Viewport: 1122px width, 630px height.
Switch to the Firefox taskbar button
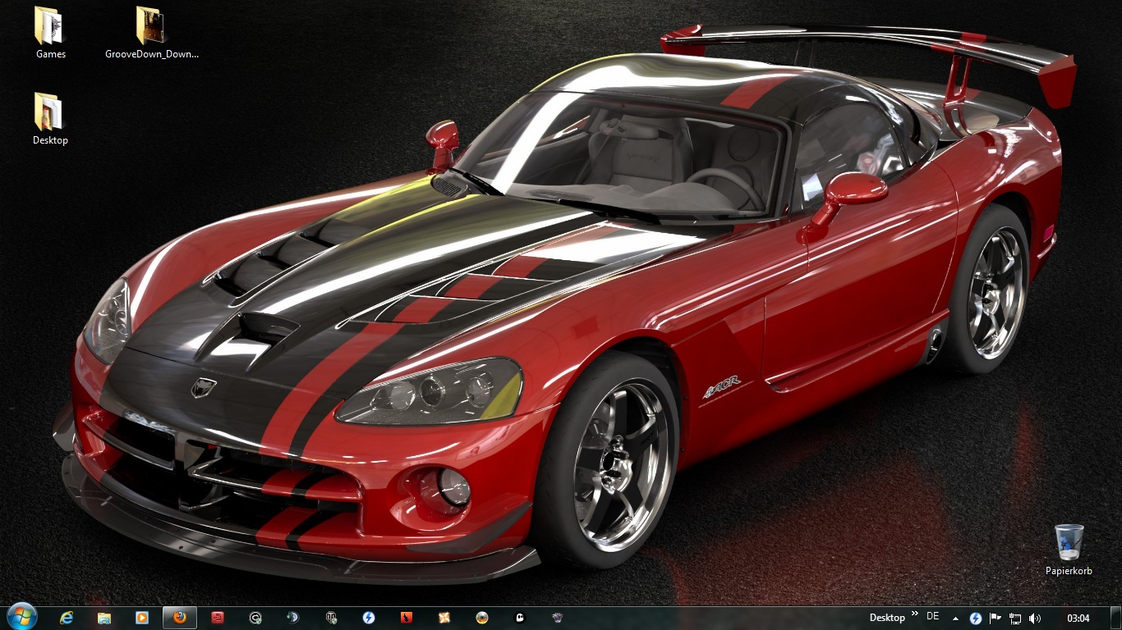[x=180, y=618]
